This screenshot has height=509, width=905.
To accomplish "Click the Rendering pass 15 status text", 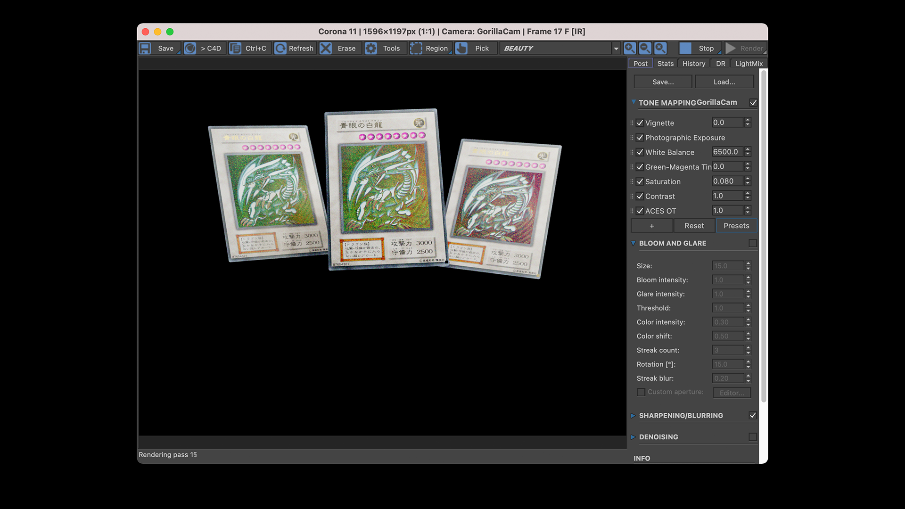I will (168, 455).
